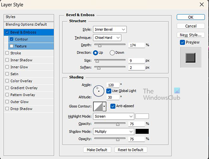209x159 pixels.
Task: Select the Down direction radio button
Action: 112,53
